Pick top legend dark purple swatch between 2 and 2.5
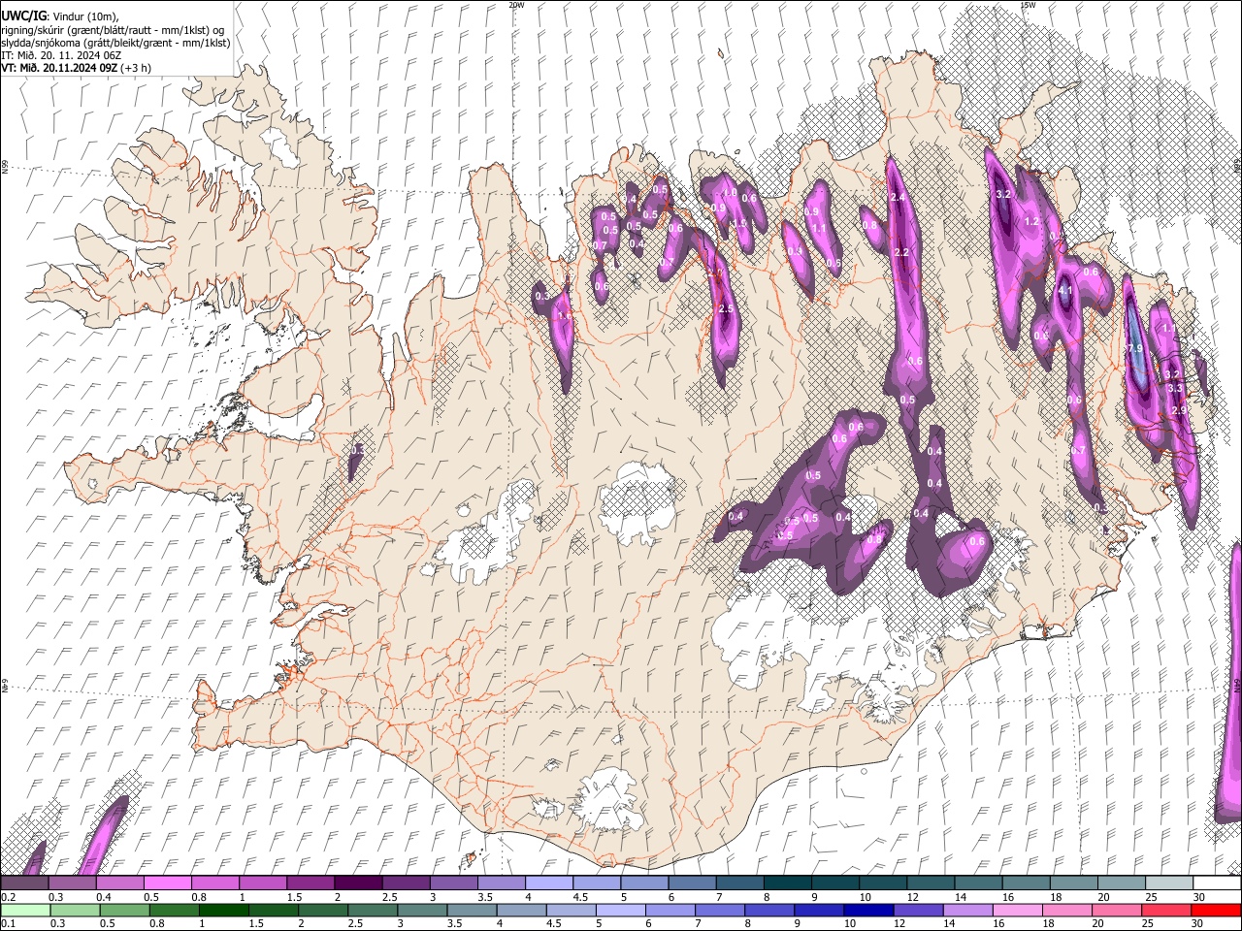 (x=358, y=883)
